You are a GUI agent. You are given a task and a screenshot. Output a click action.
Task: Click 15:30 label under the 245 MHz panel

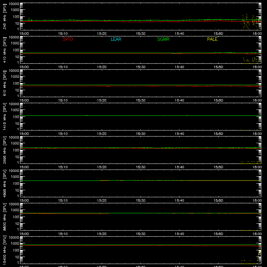coord(141,34)
